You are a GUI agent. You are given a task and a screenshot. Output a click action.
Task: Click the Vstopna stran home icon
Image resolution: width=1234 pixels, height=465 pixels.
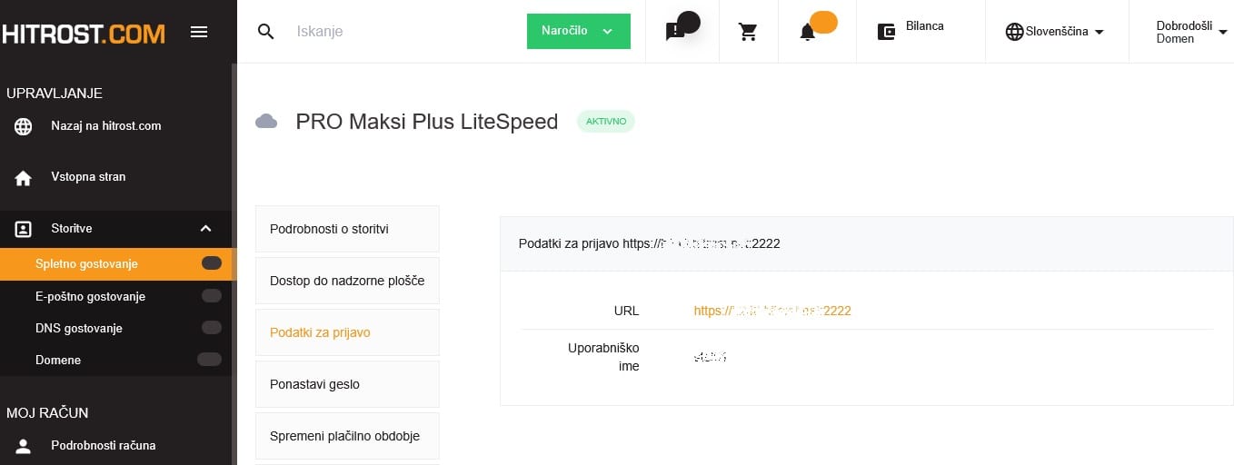point(24,178)
